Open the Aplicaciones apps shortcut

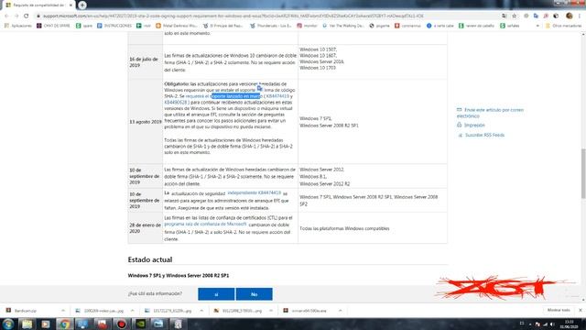pyautogui.click(x=18, y=26)
